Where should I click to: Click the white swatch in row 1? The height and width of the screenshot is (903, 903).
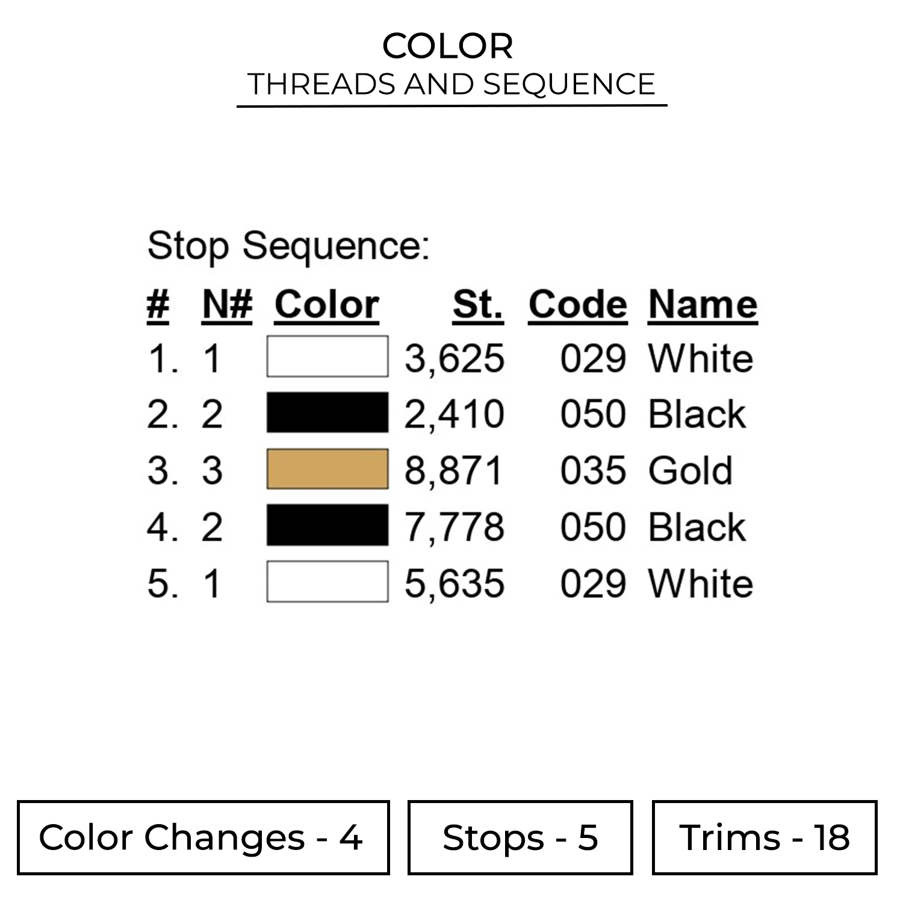coord(327,356)
